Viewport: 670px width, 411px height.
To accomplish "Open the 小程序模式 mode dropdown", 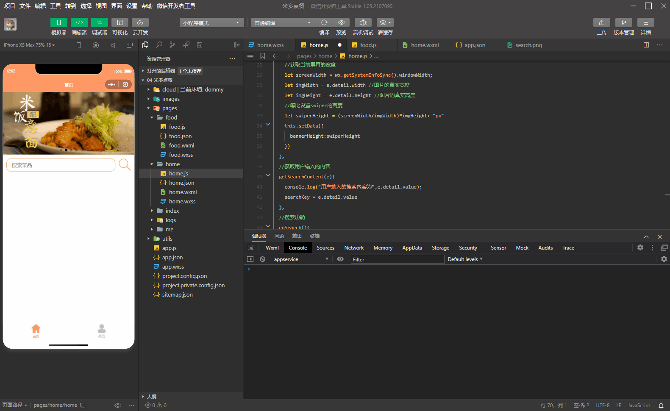I will tap(212, 23).
